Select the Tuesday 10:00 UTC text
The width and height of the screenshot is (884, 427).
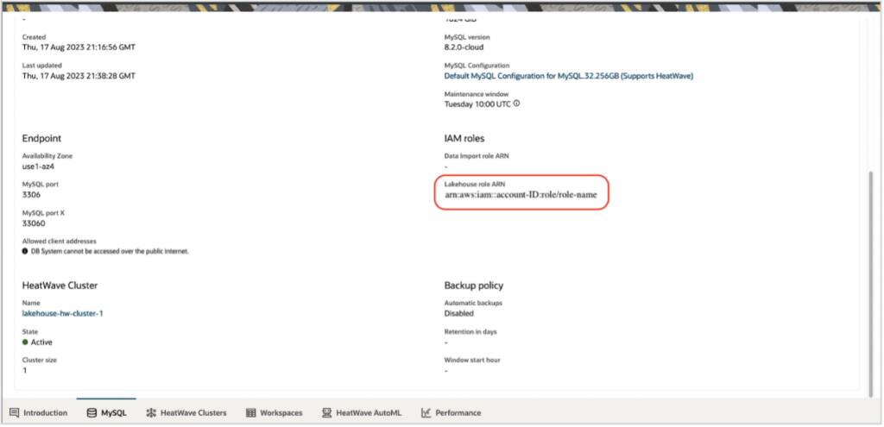coord(477,104)
